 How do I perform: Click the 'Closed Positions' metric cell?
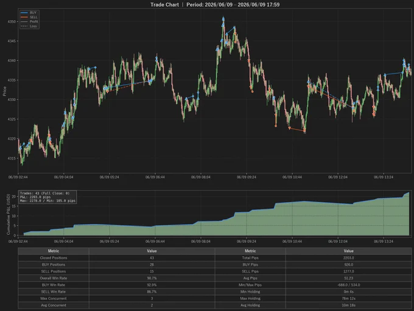click(x=54, y=258)
